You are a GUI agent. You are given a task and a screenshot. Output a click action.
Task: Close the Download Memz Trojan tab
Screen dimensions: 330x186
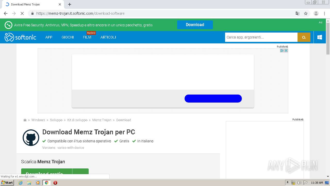[x=60, y=4]
